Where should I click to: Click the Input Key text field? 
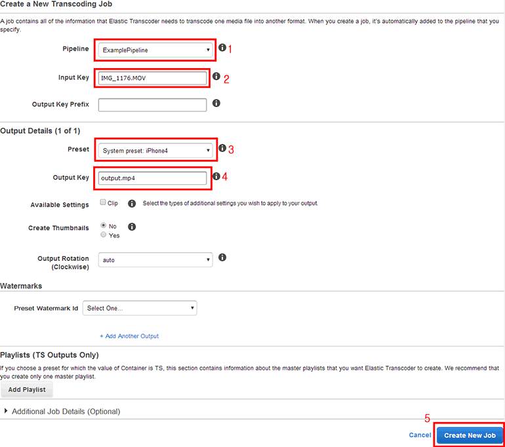click(x=152, y=78)
